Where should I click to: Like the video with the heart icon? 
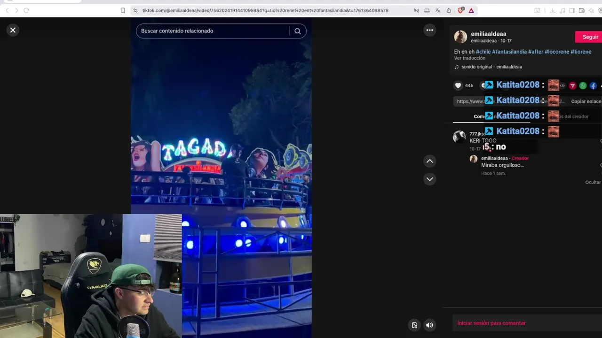[458, 85]
